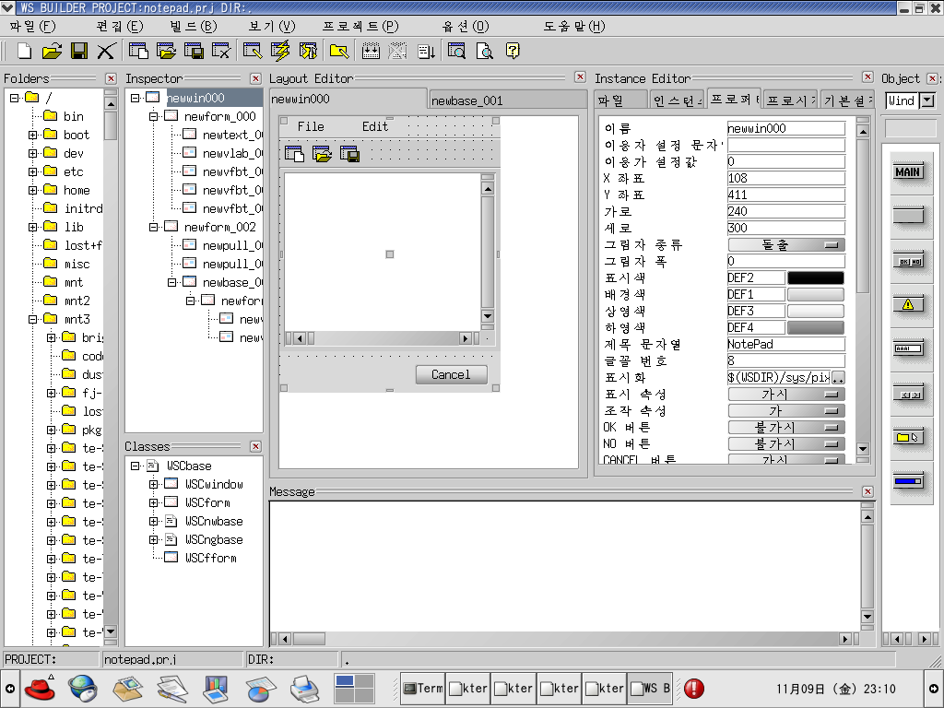Click the workspace pager on the panel
The image size is (944, 708).
point(355,688)
